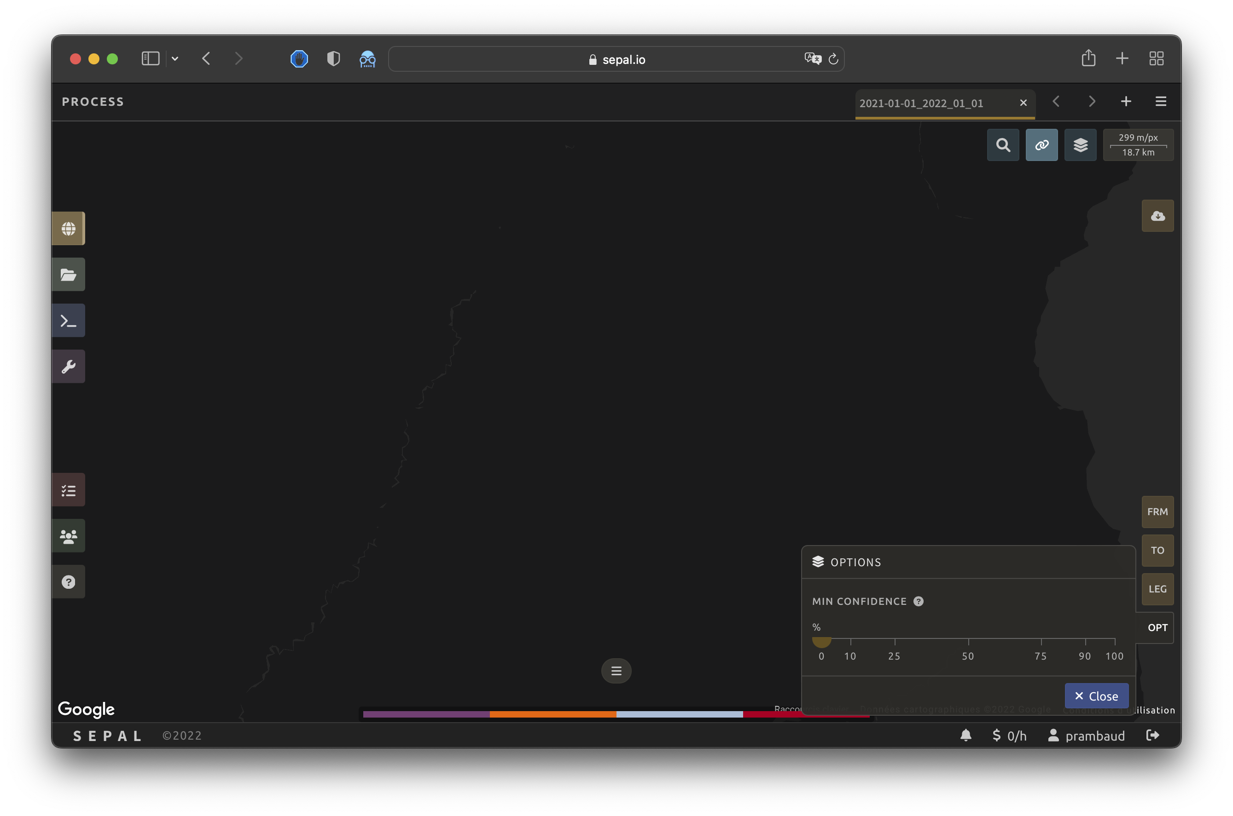The height and width of the screenshot is (816, 1233).
Task: Close the Options panel
Action: click(x=1096, y=696)
